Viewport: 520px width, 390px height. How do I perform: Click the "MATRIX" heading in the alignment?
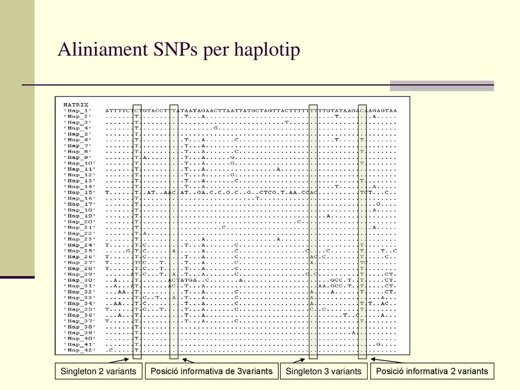click(76, 105)
